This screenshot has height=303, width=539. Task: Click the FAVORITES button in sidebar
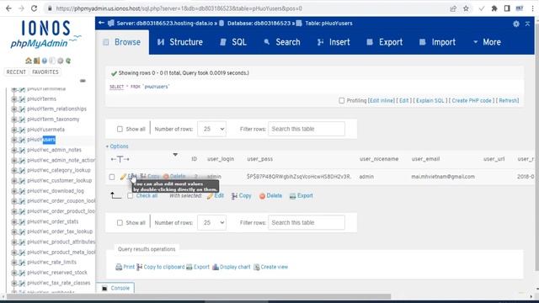45,72
